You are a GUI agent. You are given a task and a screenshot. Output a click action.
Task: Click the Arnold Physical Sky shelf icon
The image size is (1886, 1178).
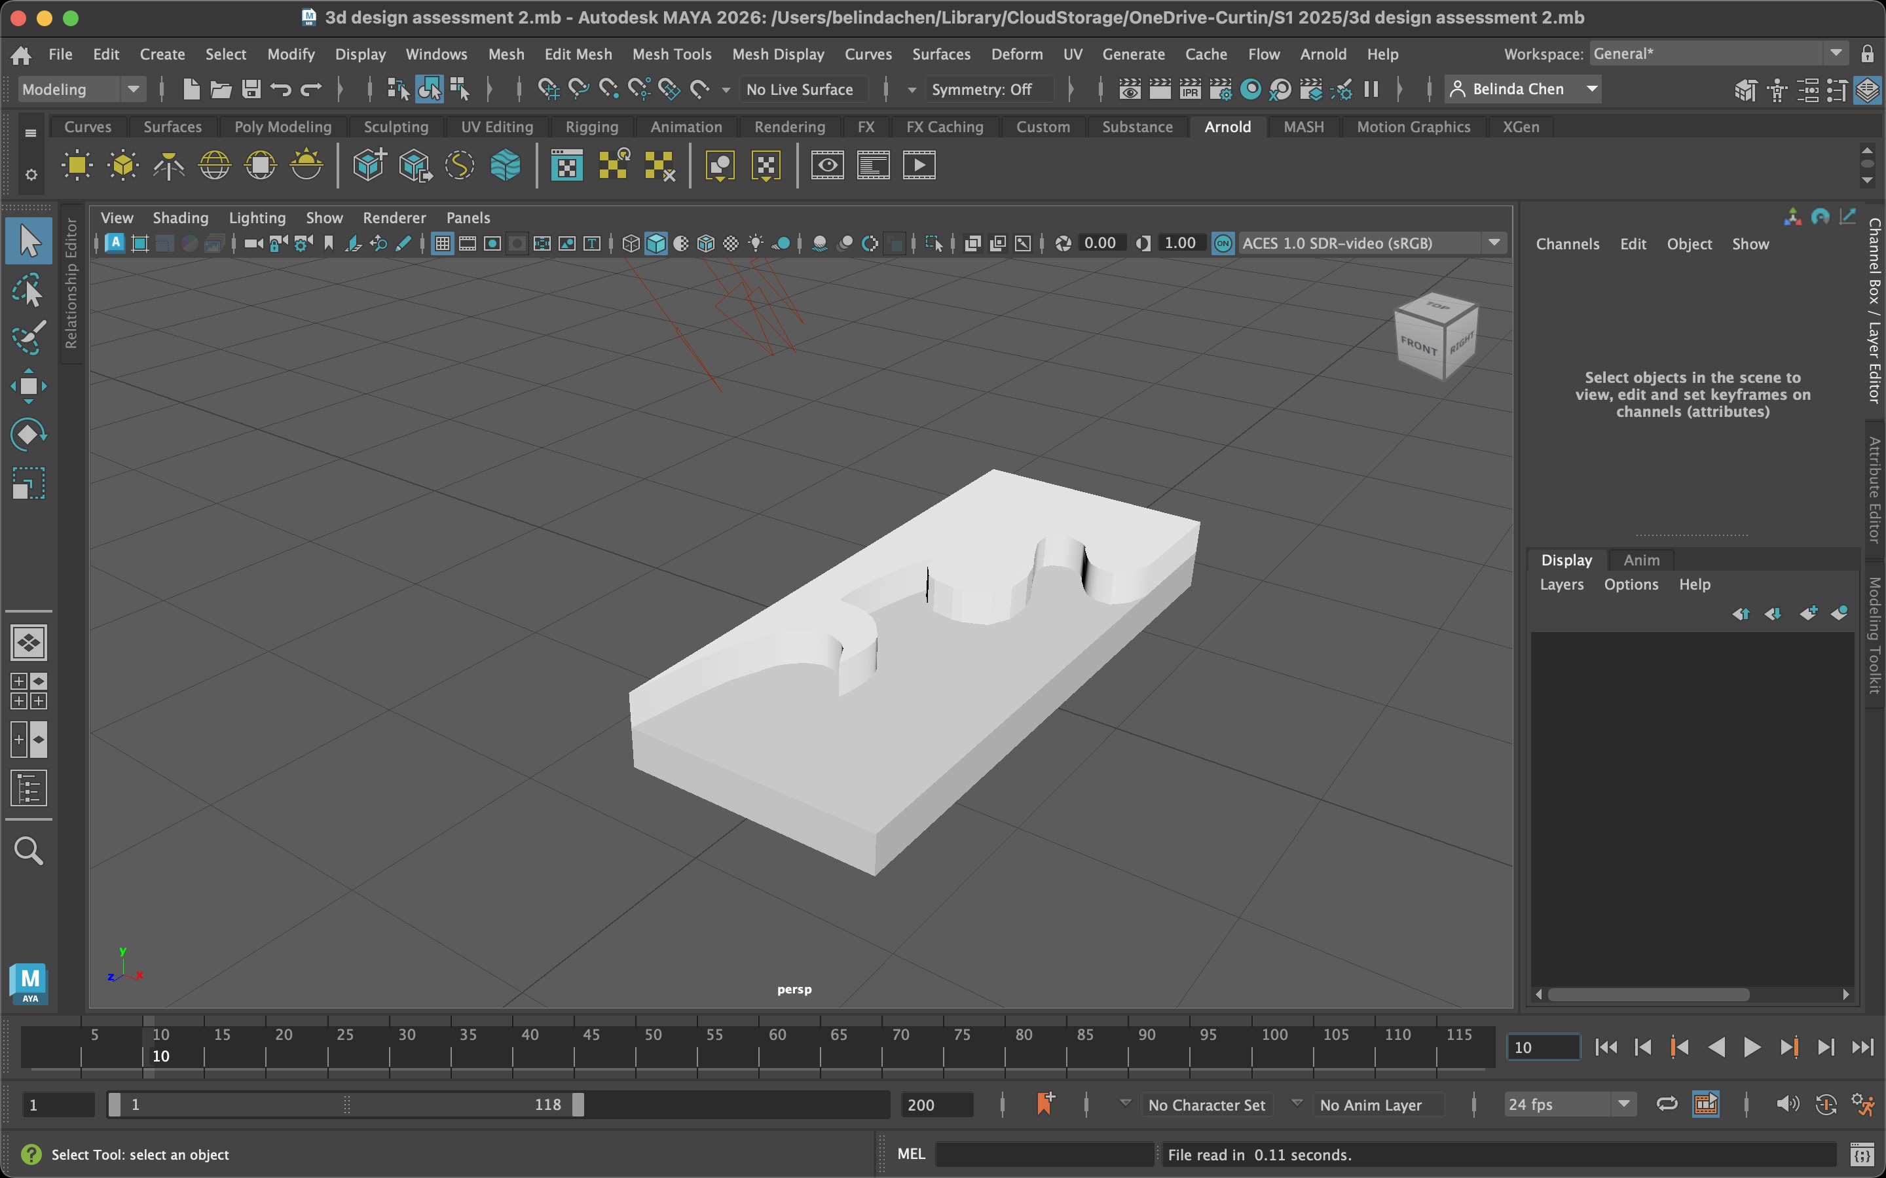click(306, 165)
